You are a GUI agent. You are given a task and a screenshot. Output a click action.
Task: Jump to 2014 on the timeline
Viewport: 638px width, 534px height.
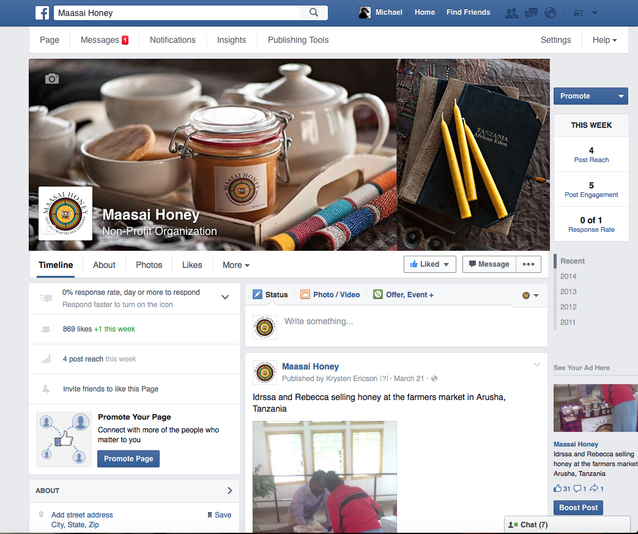pos(568,276)
